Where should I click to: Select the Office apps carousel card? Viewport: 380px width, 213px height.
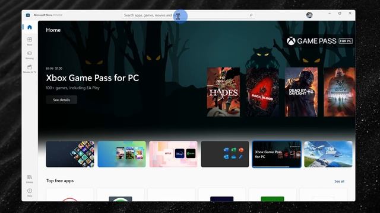[x=225, y=154]
